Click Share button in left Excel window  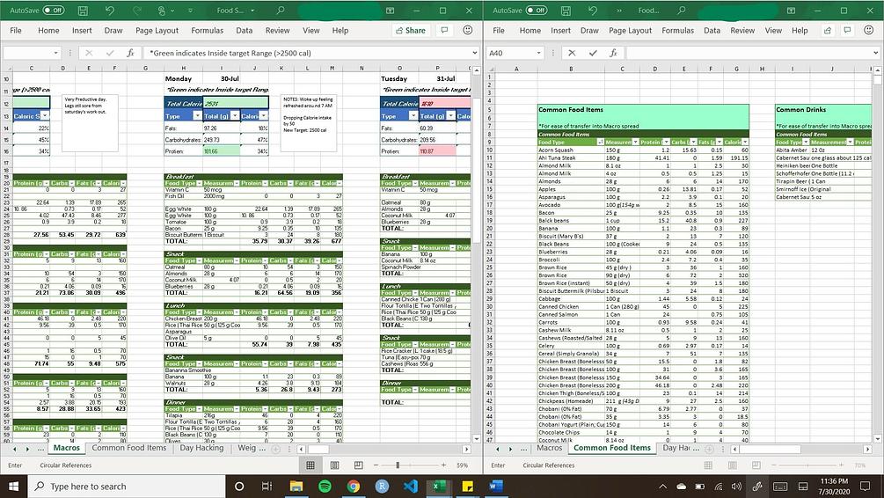(x=411, y=31)
